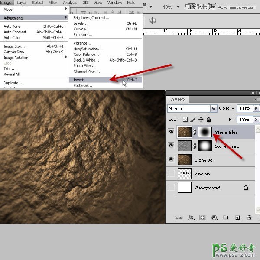Click the delete layer trash icon
The width and height of the screenshot is (260, 260).
[249, 218]
